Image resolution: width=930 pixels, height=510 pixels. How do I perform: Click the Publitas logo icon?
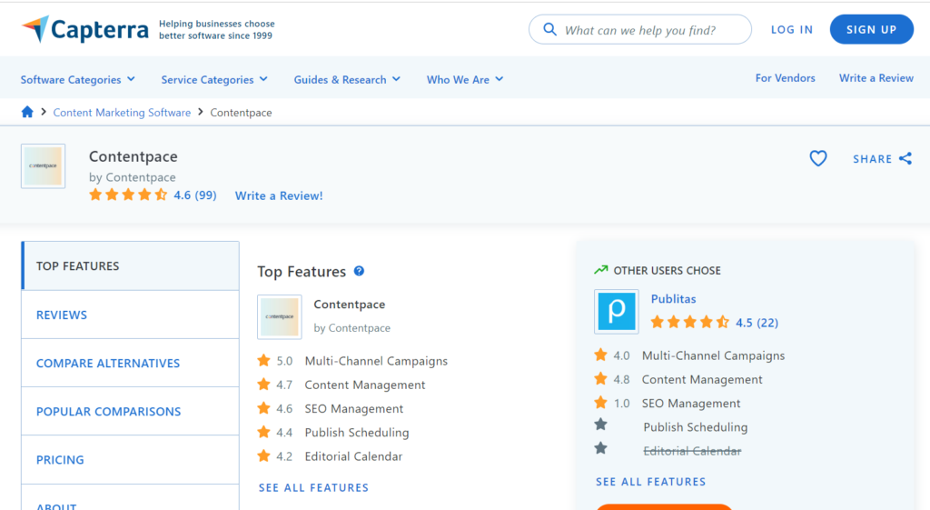pos(617,312)
